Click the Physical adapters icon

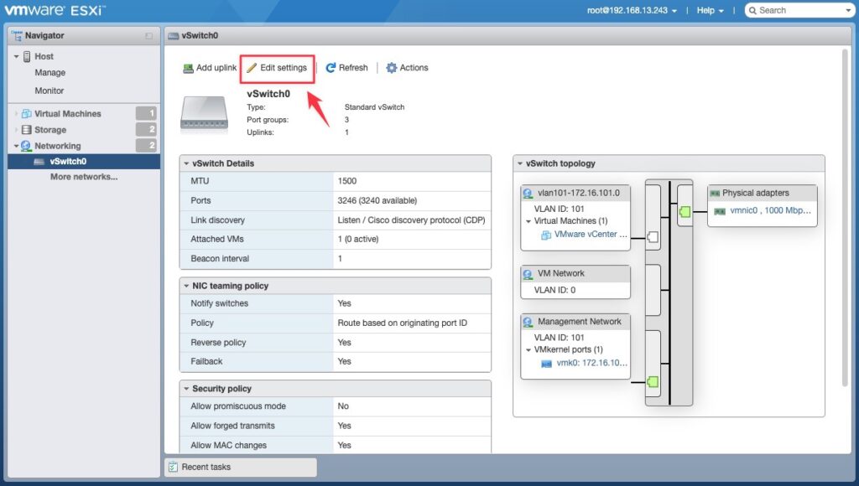[x=715, y=194]
